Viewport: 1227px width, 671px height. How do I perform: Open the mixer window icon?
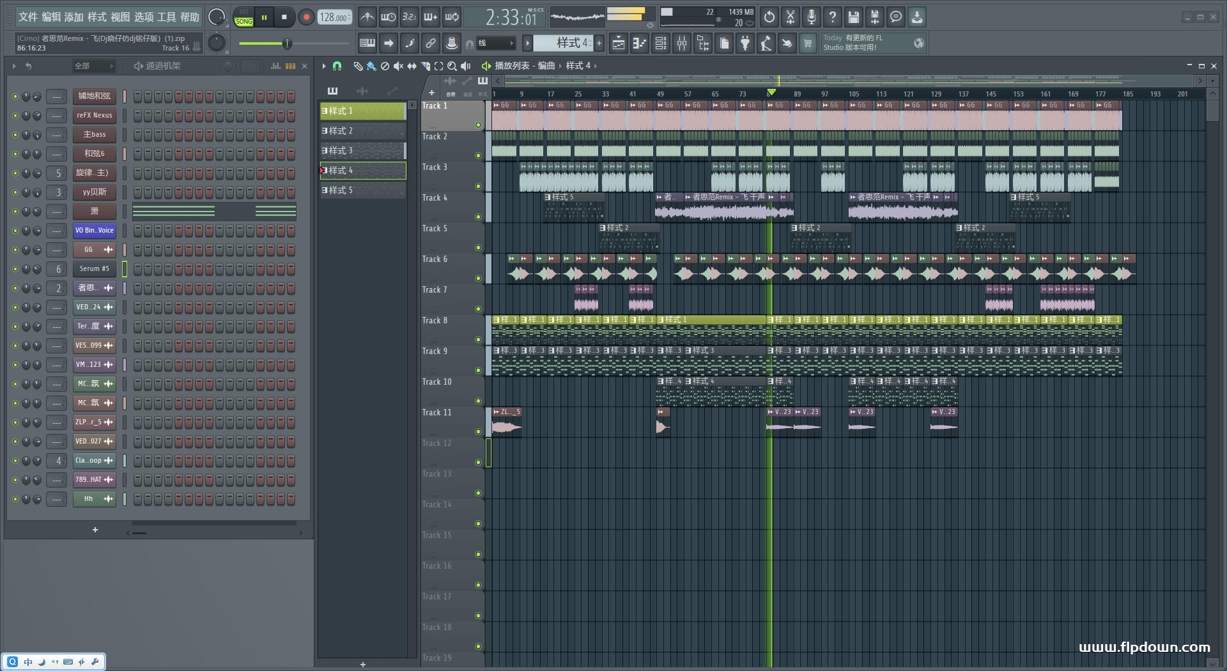point(682,43)
